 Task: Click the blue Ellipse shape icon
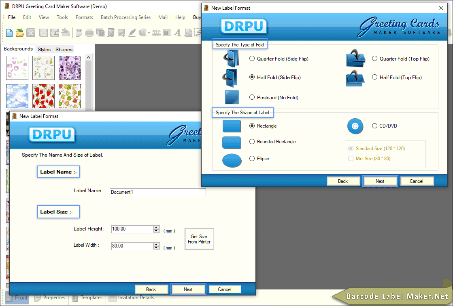click(232, 160)
